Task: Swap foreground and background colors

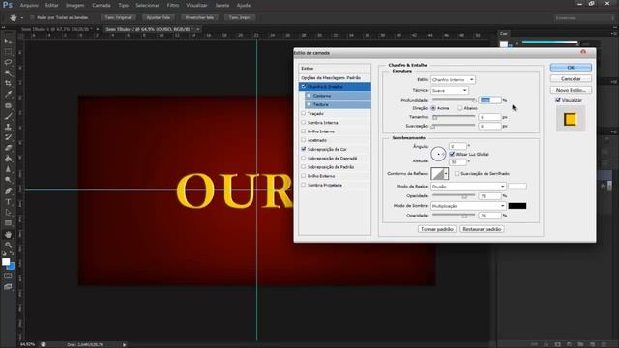Action: pos(12,254)
